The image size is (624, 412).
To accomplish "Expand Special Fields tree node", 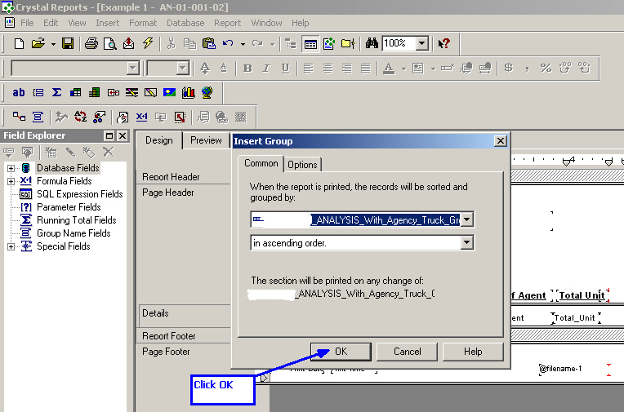I will [11, 246].
